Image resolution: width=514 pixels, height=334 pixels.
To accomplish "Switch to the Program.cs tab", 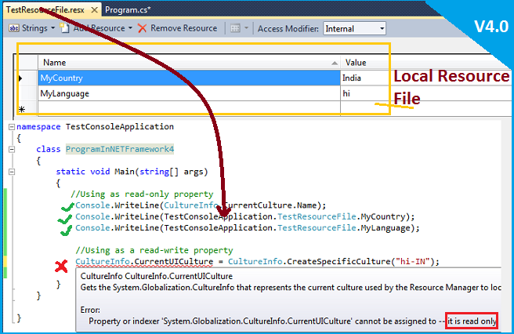I will click(128, 9).
